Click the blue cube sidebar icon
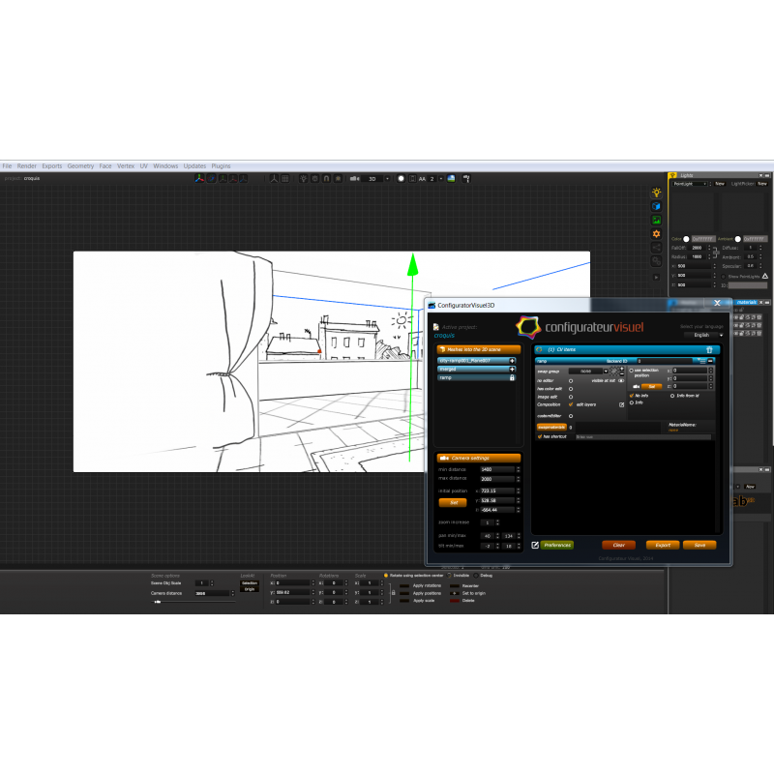This screenshot has width=774, height=774. [656, 206]
